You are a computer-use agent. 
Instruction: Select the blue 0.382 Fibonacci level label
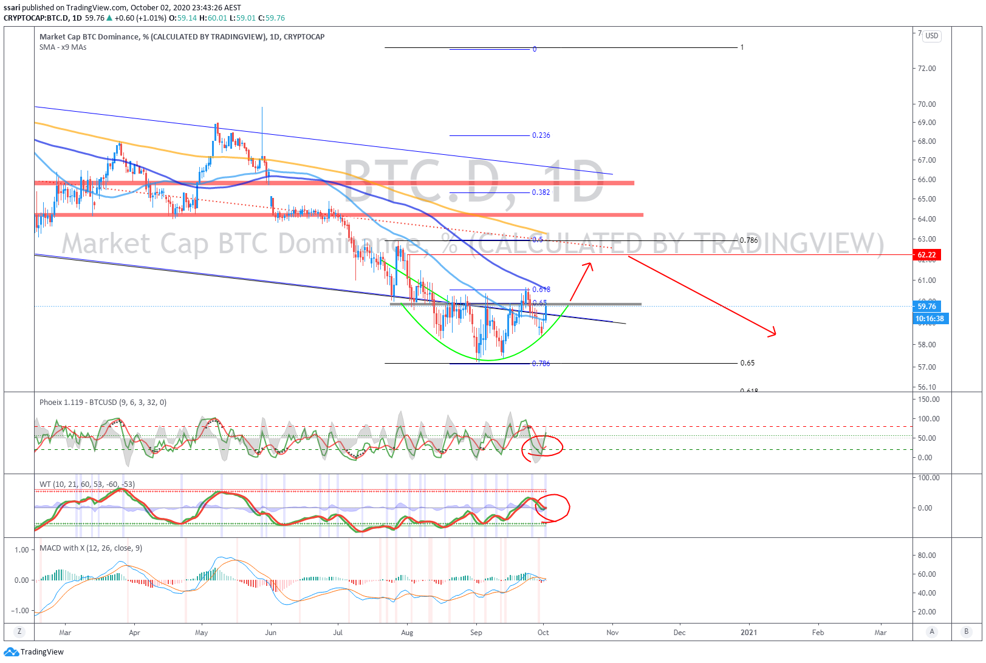coord(541,192)
